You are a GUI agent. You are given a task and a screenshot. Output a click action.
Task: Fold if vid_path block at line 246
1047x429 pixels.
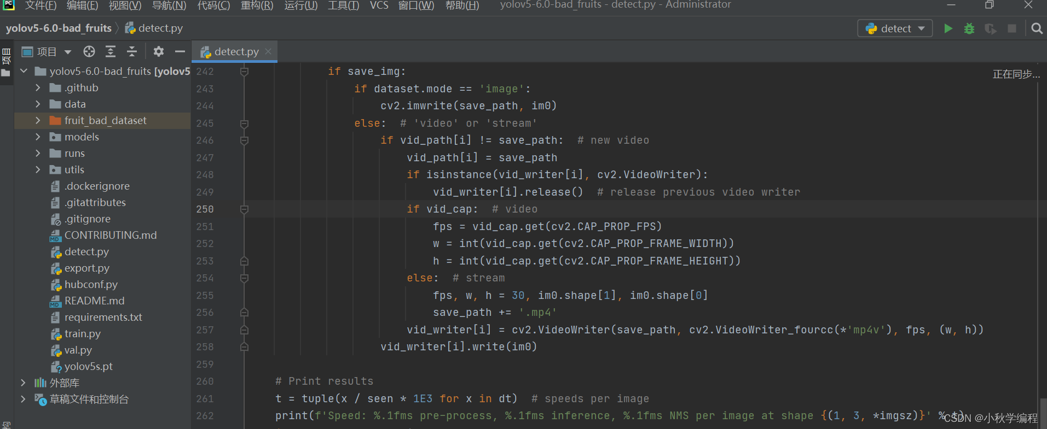pos(245,140)
